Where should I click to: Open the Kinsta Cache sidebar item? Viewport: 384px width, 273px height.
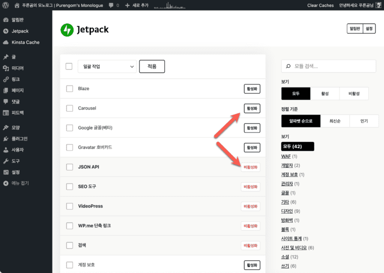tap(26, 42)
